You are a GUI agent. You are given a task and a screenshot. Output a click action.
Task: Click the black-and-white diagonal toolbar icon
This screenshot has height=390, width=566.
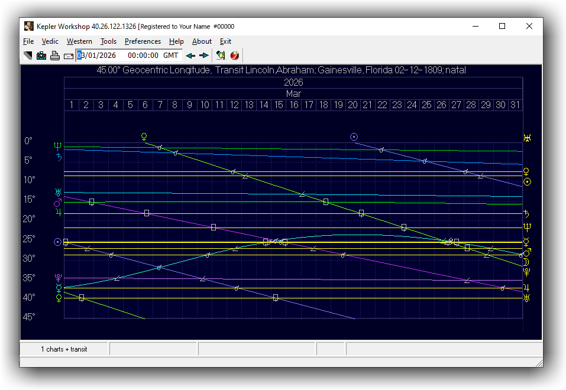pos(28,56)
